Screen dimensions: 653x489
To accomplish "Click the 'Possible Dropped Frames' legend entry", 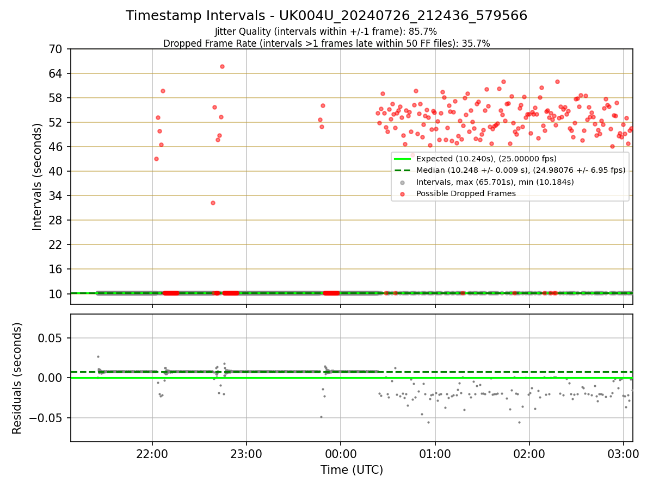I will click(466, 193).
